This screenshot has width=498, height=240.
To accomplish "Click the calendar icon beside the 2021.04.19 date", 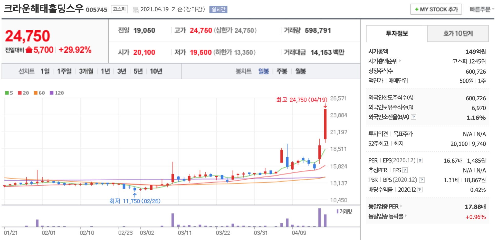I will click(136, 10).
